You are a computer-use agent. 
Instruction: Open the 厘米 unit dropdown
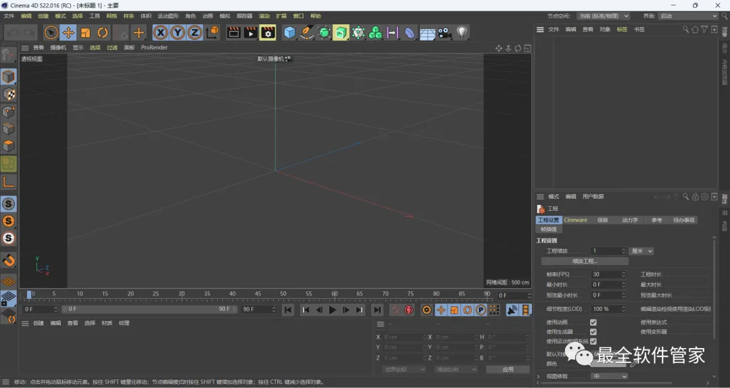click(x=641, y=251)
